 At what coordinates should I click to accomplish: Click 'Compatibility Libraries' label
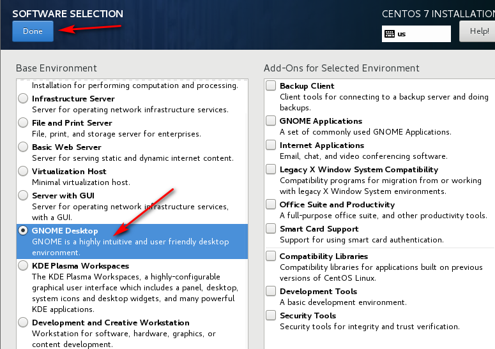click(x=324, y=256)
